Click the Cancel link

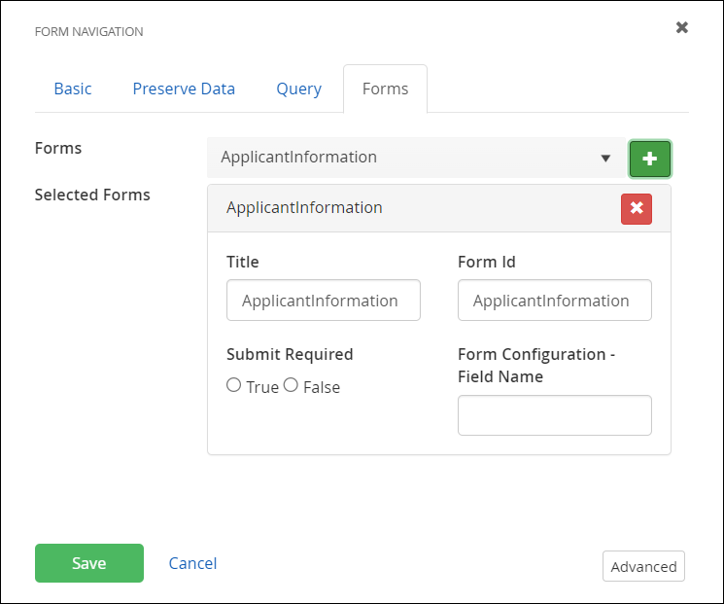click(192, 563)
